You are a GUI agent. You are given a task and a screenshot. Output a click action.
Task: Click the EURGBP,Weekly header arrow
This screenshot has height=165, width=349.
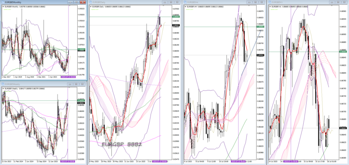[x=3, y=89]
